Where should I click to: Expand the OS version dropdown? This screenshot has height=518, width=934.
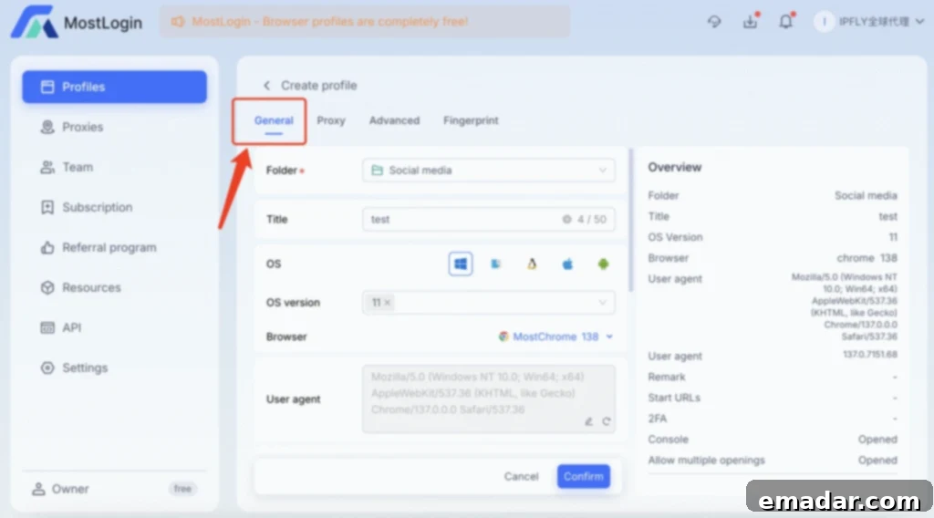[602, 303]
